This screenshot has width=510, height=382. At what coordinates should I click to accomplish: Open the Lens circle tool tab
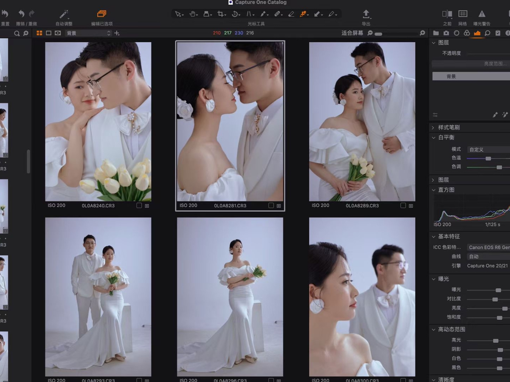click(456, 33)
